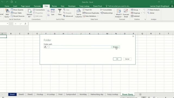174x98 pixels.
Task: Open Outline dialog launcher
Action: (145, 19)
